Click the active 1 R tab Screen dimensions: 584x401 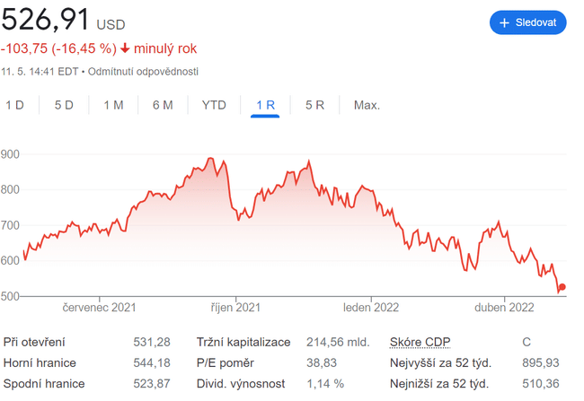point(265,105)
